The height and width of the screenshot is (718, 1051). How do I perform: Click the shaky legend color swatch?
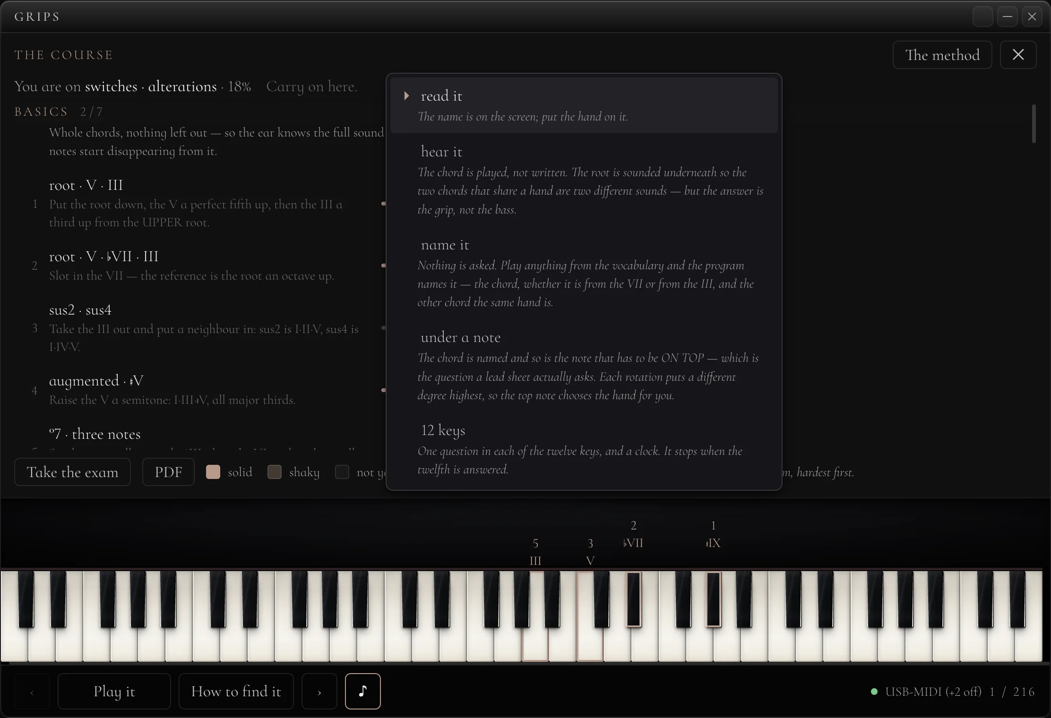pos(275,472)
